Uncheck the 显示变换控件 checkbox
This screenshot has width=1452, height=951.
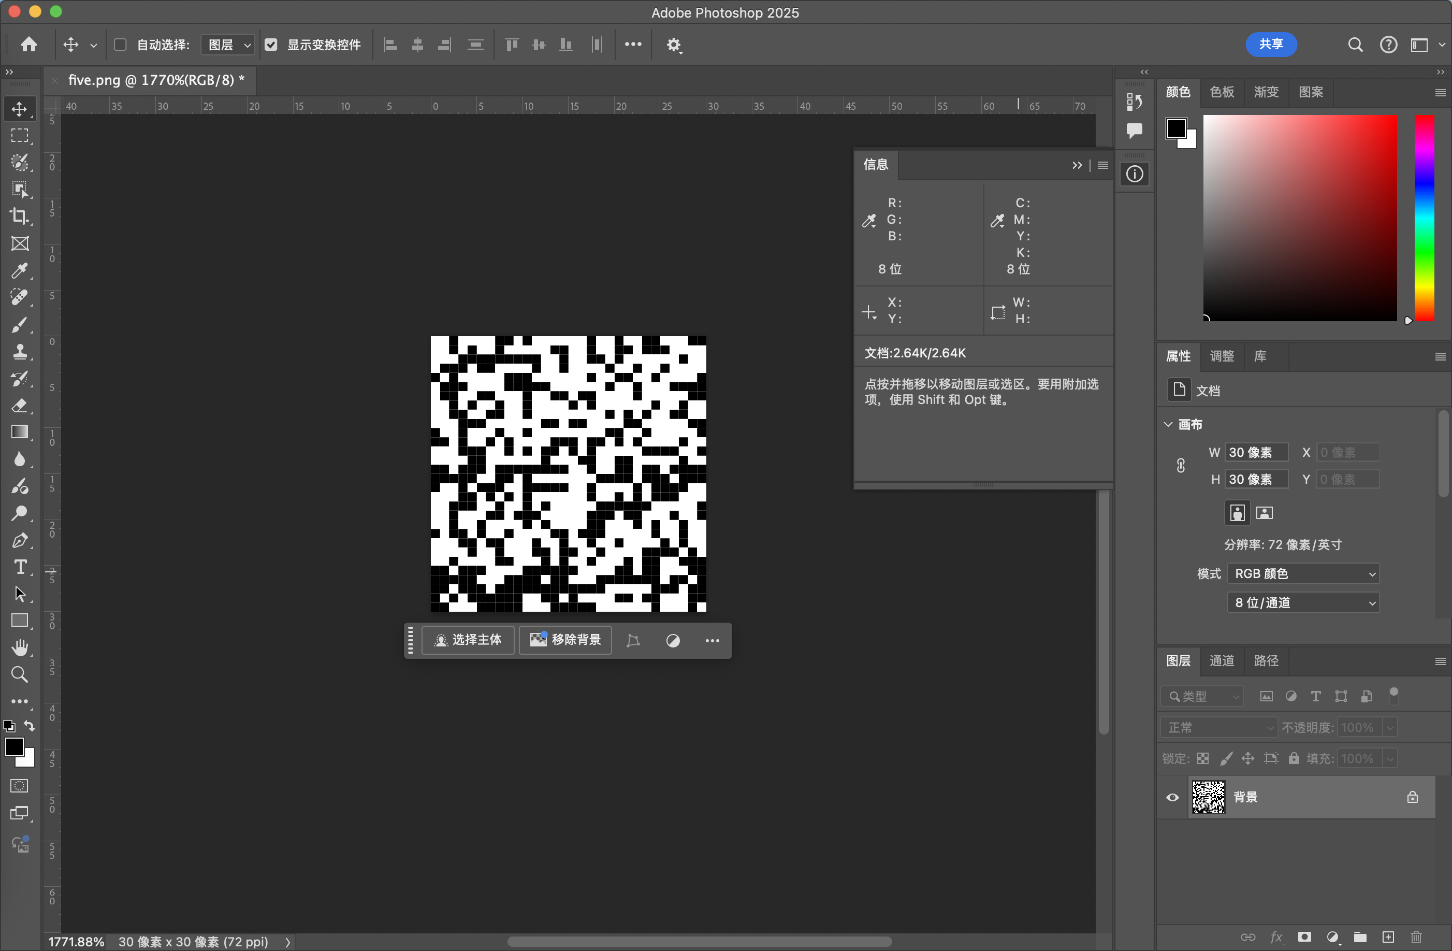[x=271, y=45]
